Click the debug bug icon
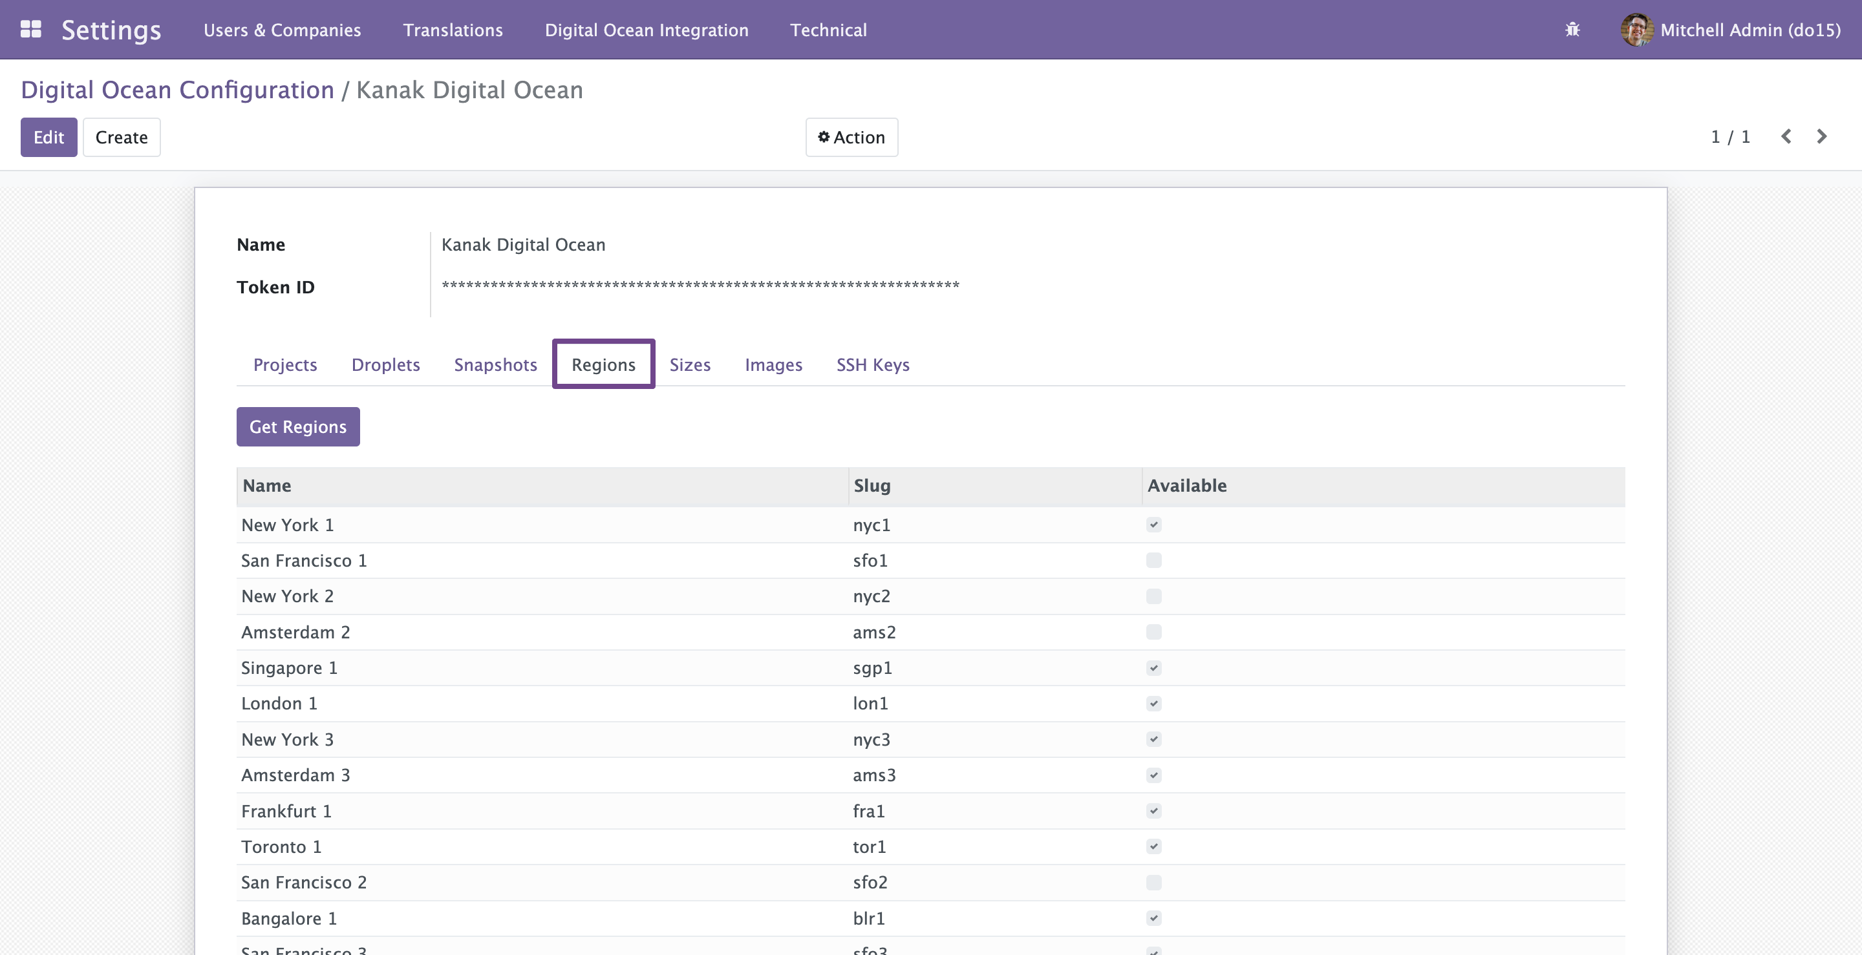The image size is (1862, 955). tap(1572, 30)
